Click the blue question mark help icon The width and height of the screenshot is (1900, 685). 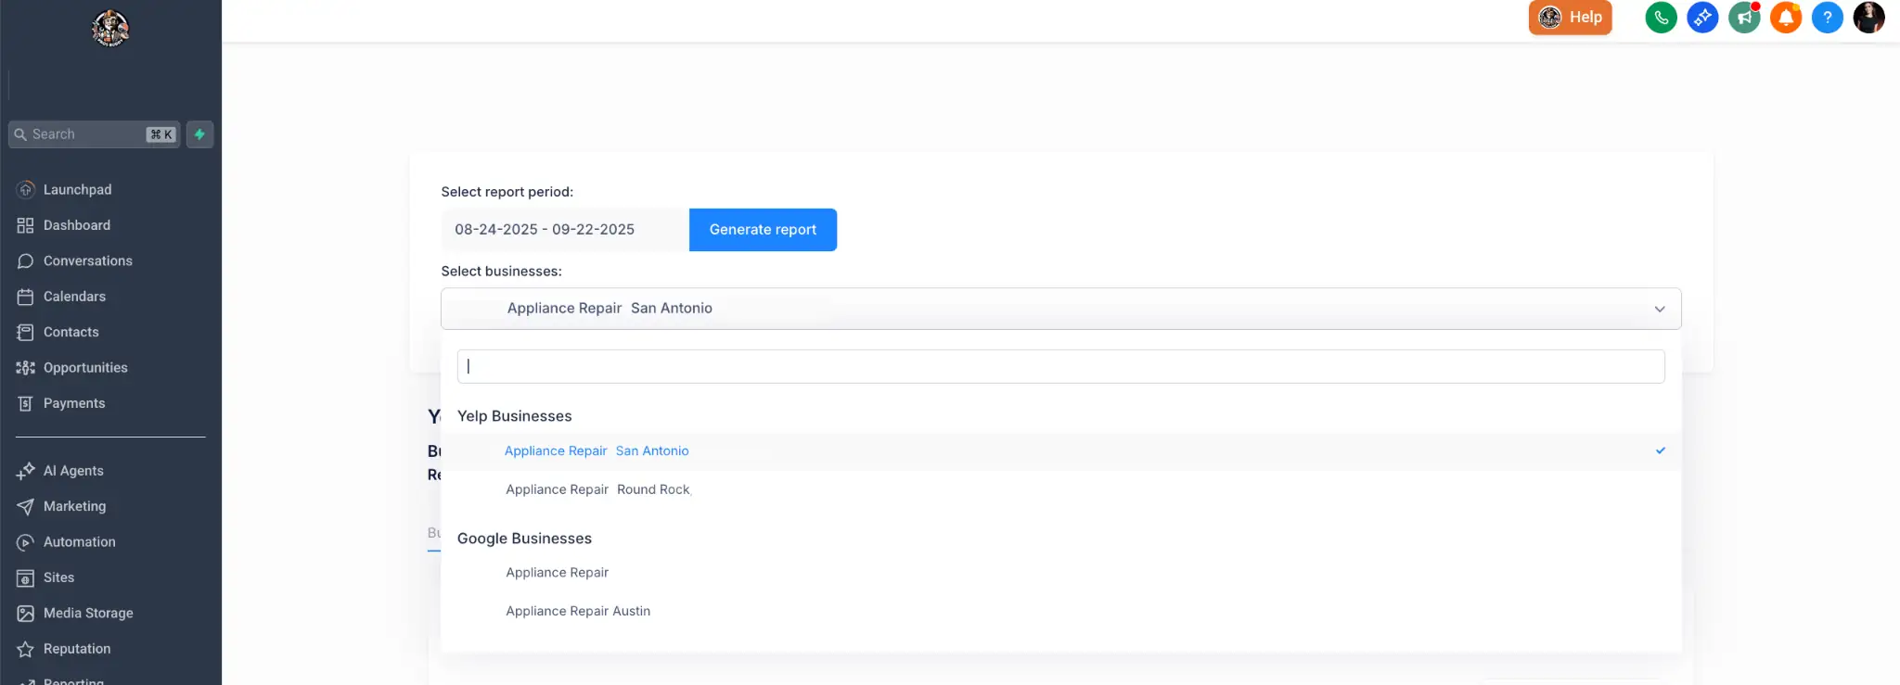tap(1827, 18)
